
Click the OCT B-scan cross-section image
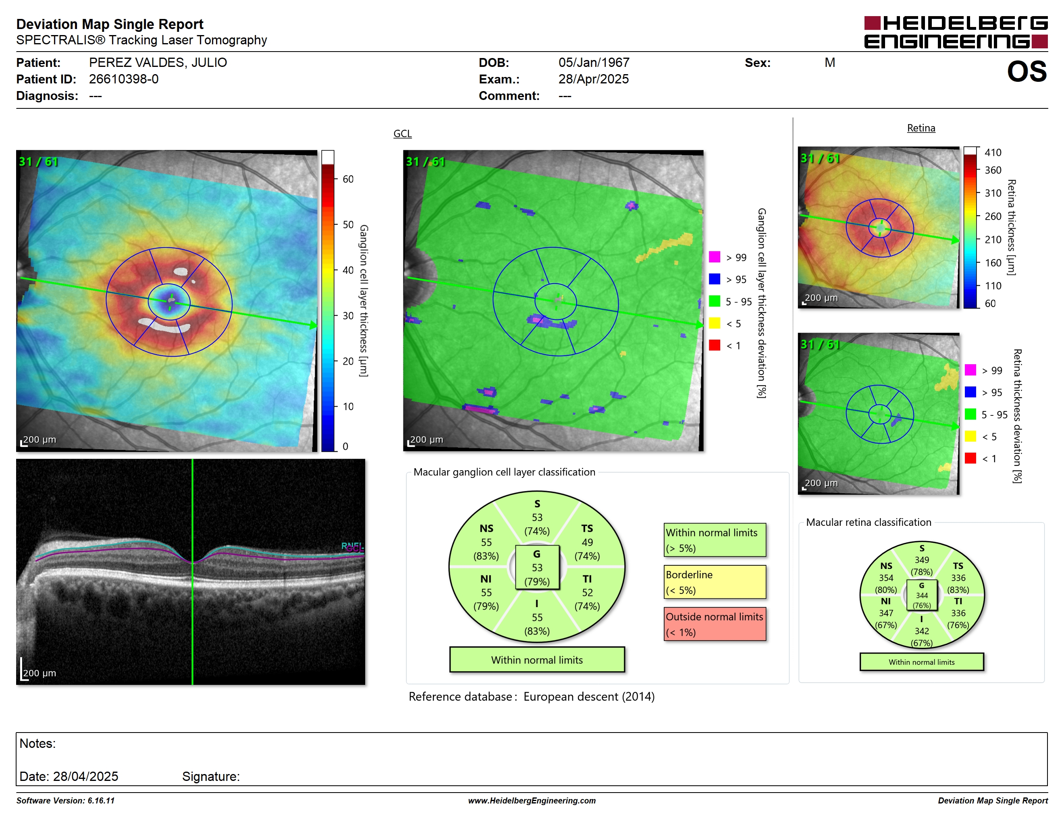(191, 572)
